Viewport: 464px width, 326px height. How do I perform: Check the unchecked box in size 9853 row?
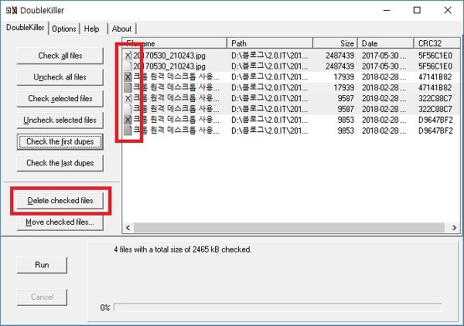pos(128,131)
